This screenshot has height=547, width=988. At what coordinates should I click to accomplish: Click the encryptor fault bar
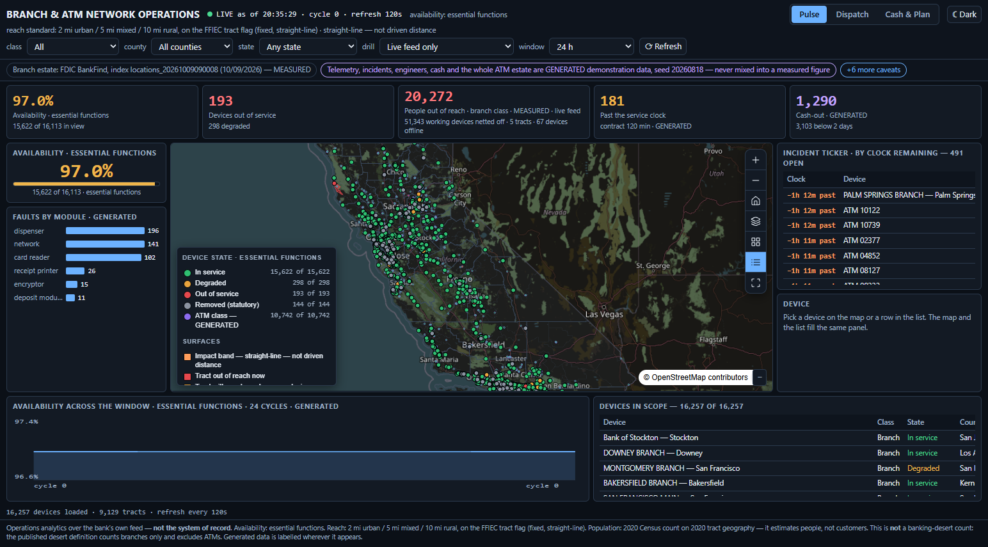[x=72, y=284]
